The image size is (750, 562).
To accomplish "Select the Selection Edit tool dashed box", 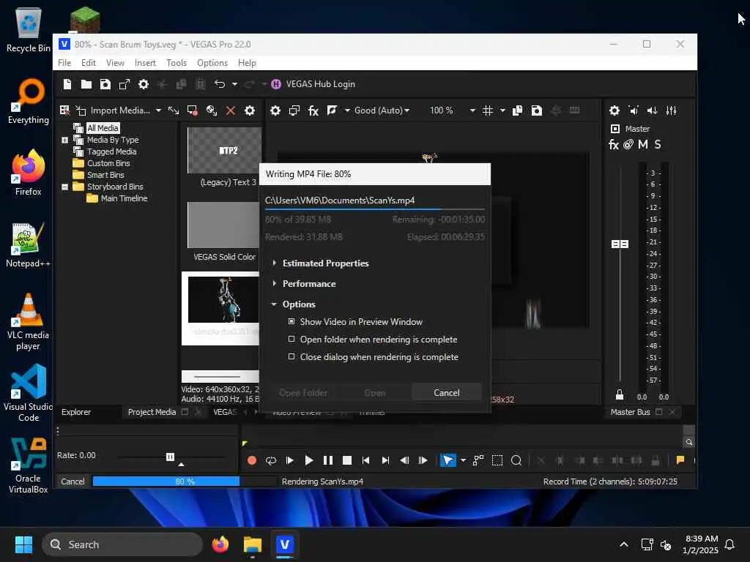I will coord(497,460).
